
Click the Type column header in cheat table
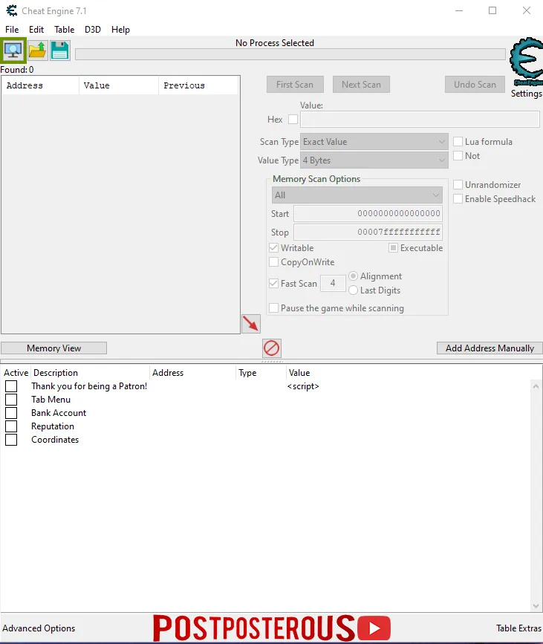261,373
